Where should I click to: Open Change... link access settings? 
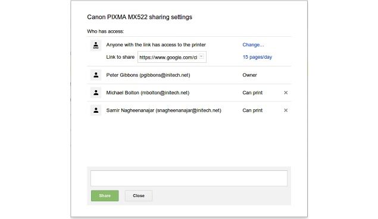click(x=253, y=45)
